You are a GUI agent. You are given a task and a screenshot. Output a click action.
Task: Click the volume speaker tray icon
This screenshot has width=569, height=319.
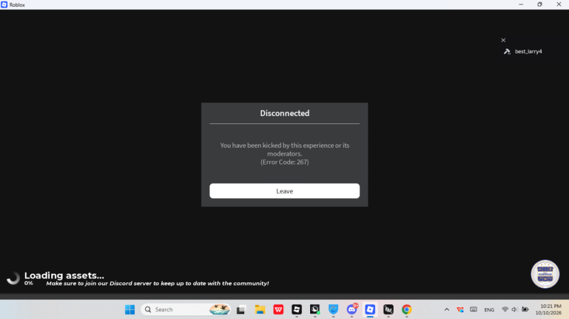[x=514, y=309]
